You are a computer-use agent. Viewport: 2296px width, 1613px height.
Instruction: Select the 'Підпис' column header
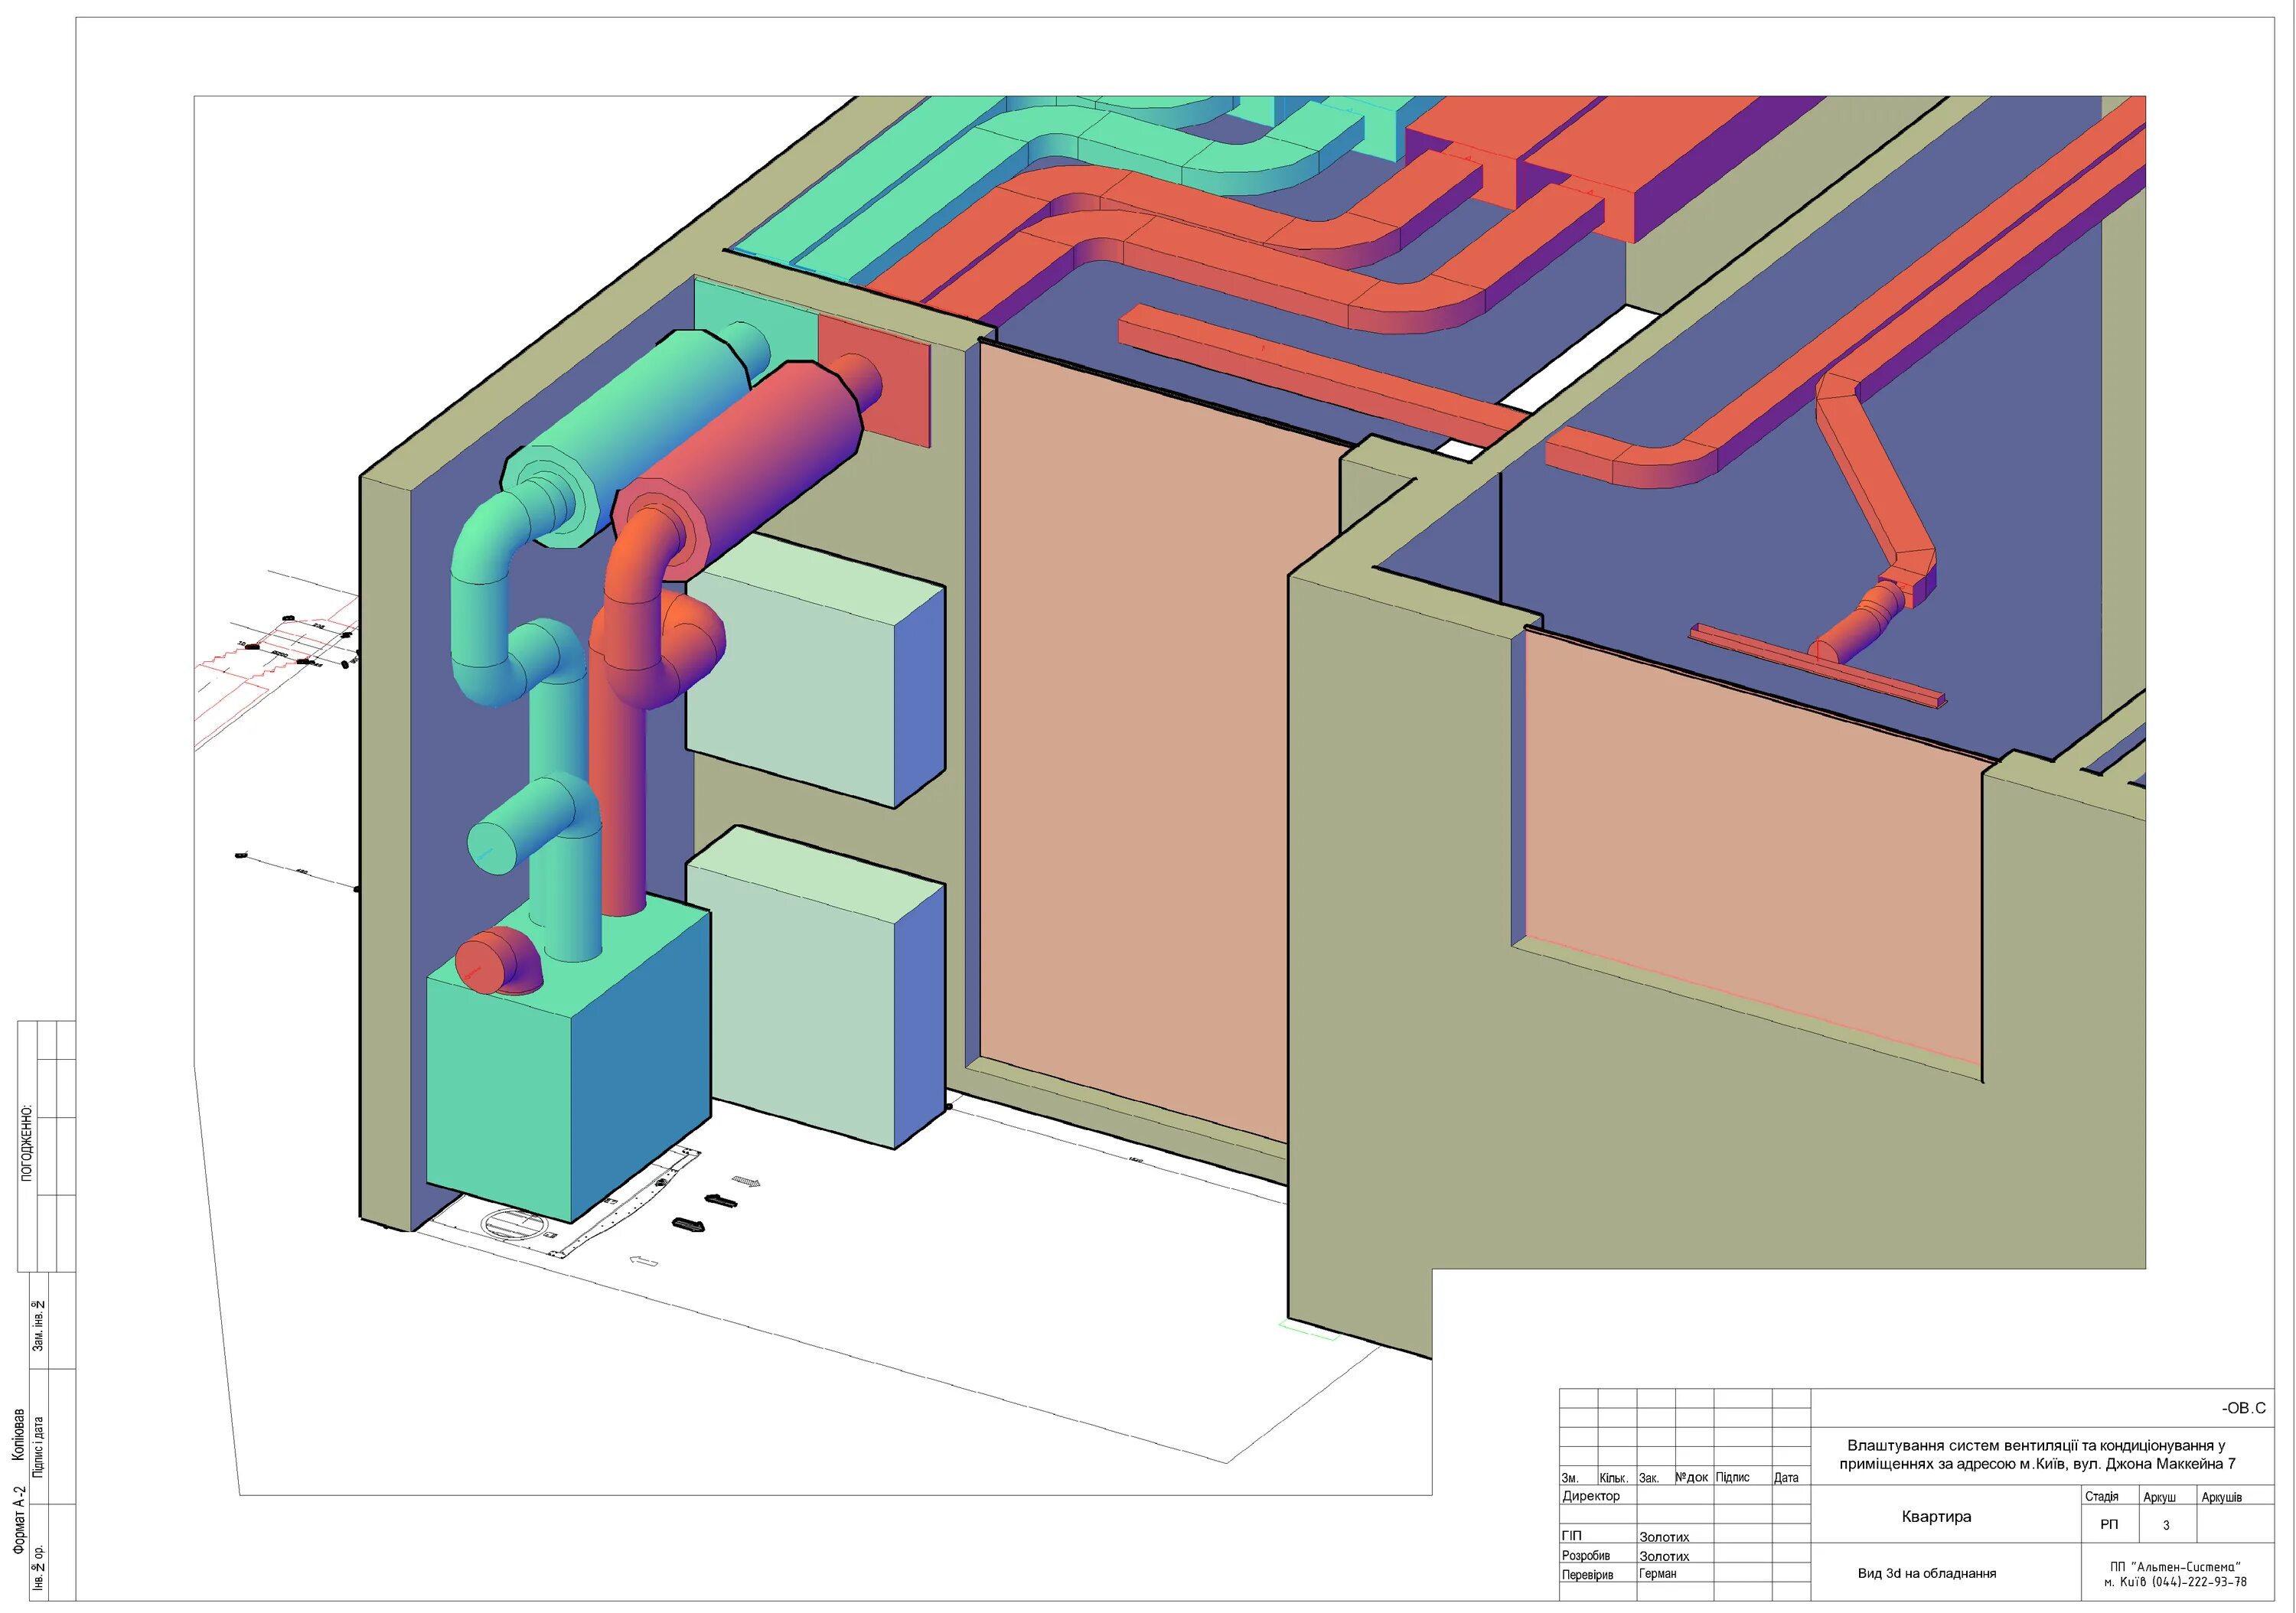click(x=1733, y=1477)
